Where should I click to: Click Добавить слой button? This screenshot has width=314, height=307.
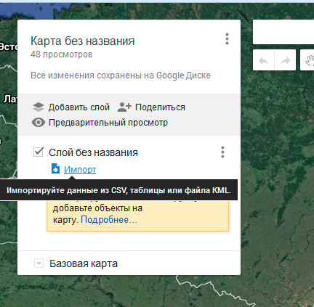[71, 107]
